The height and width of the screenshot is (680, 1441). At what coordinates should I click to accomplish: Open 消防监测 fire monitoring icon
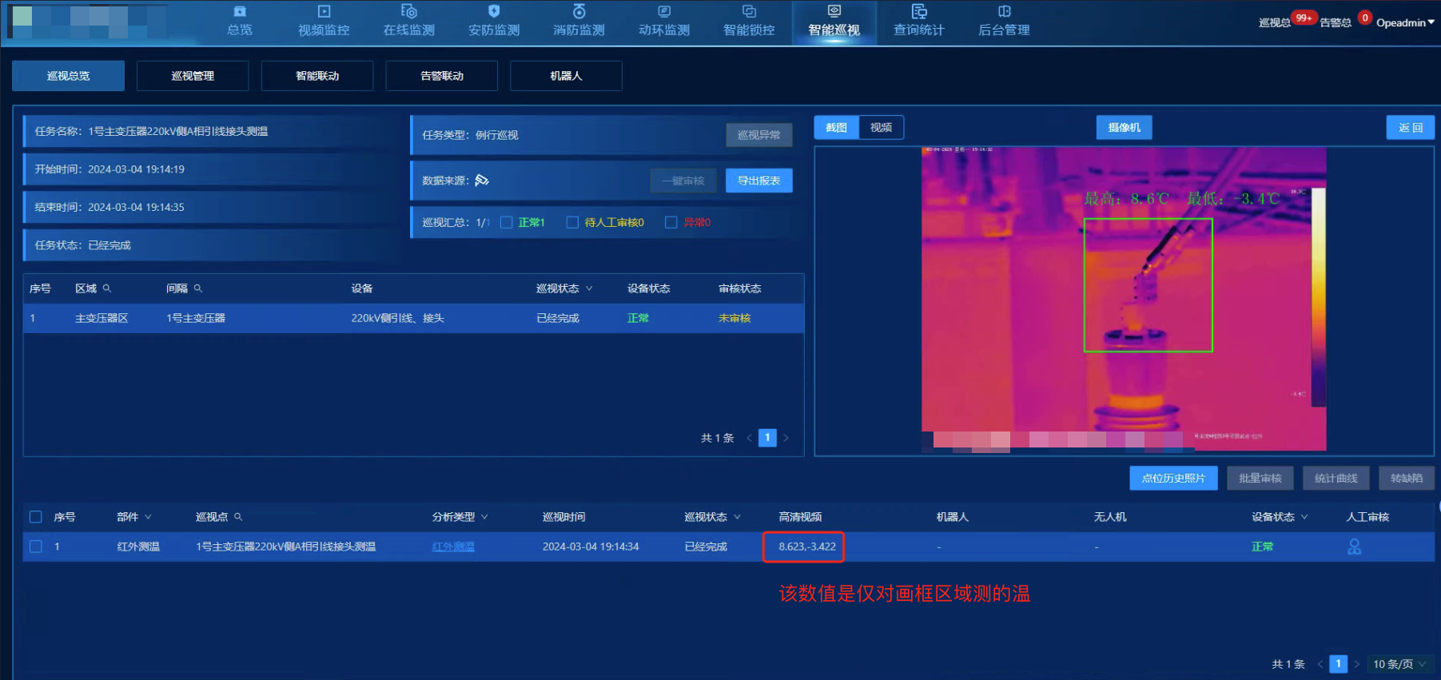(579, 12)
